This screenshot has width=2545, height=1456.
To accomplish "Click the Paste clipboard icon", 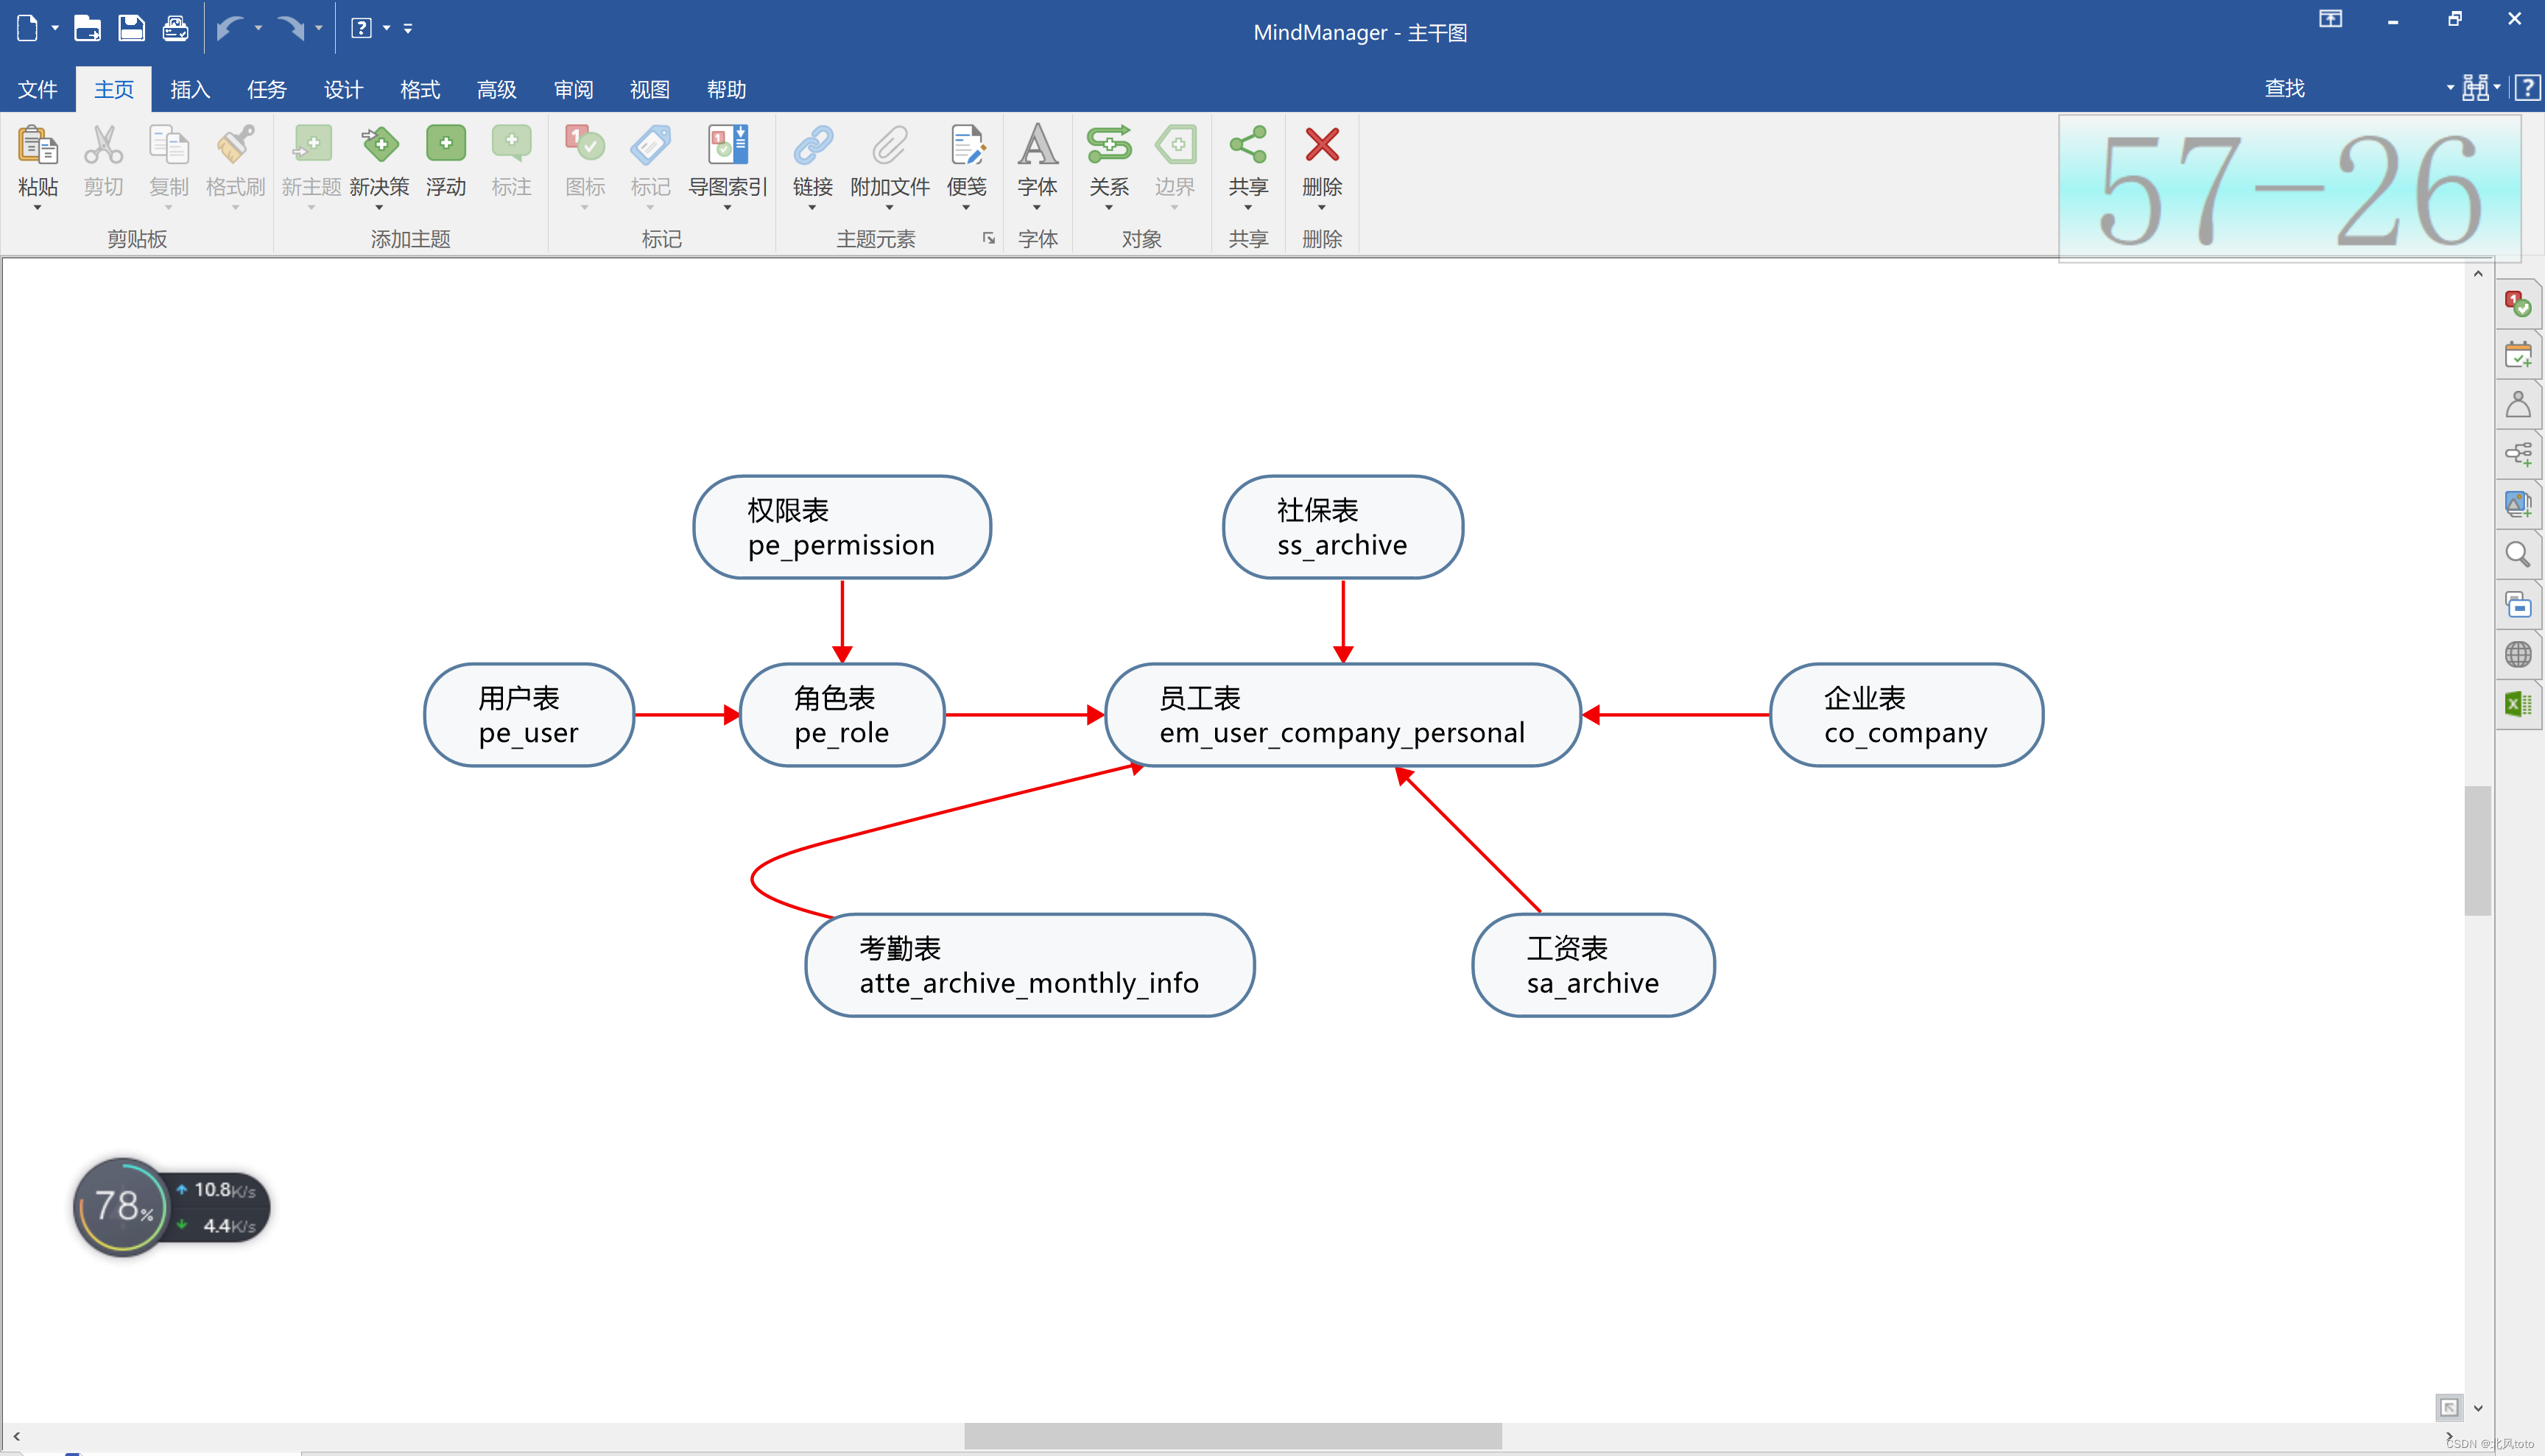I will 37,146.
